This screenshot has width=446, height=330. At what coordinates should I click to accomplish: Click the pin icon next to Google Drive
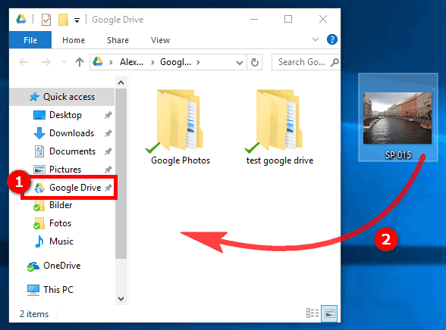click(108, 188)
